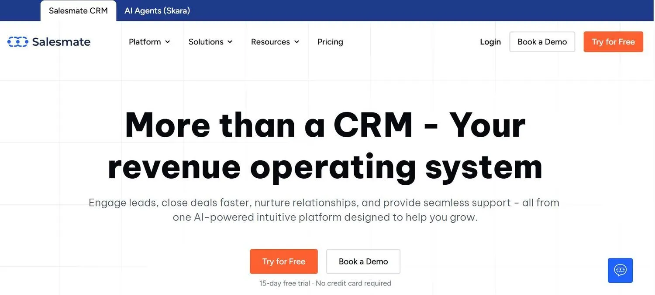The height and width of the screenshot is (295, 655).
Task: Expand the Resources menu
Action: [275, 42]
